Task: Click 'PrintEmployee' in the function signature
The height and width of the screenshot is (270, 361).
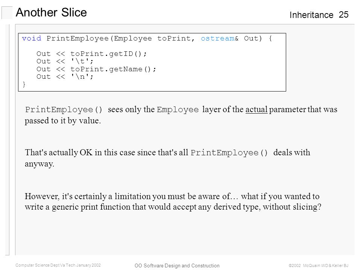Action: (x=77, y=38)
